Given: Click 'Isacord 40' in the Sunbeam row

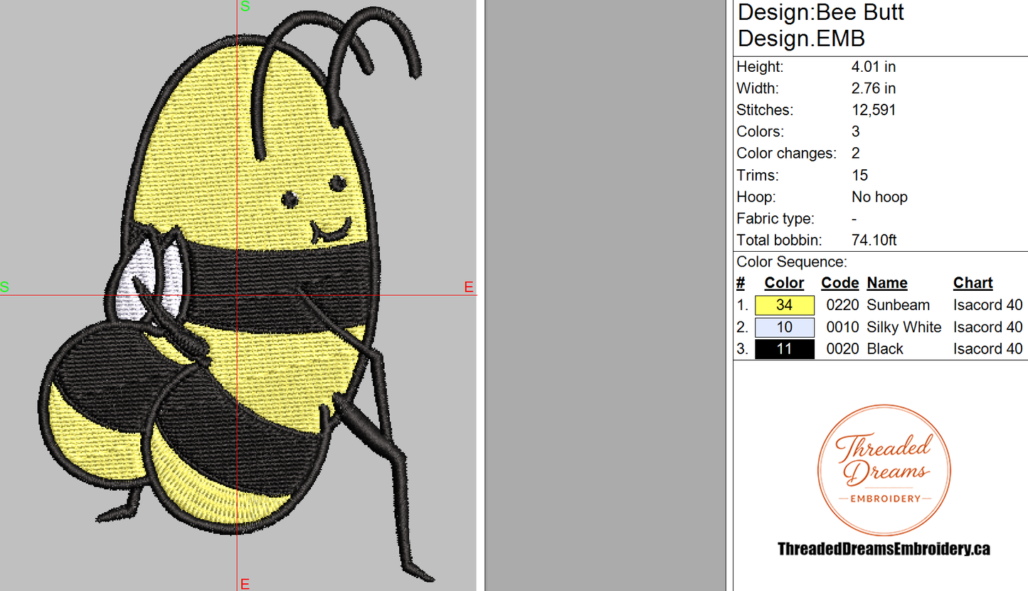Looking at the screenshot, I should pyautogui.click(x=988, y=305).
